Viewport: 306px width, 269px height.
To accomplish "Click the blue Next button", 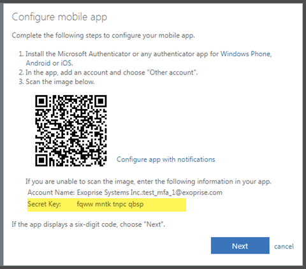I will [240, 245].
